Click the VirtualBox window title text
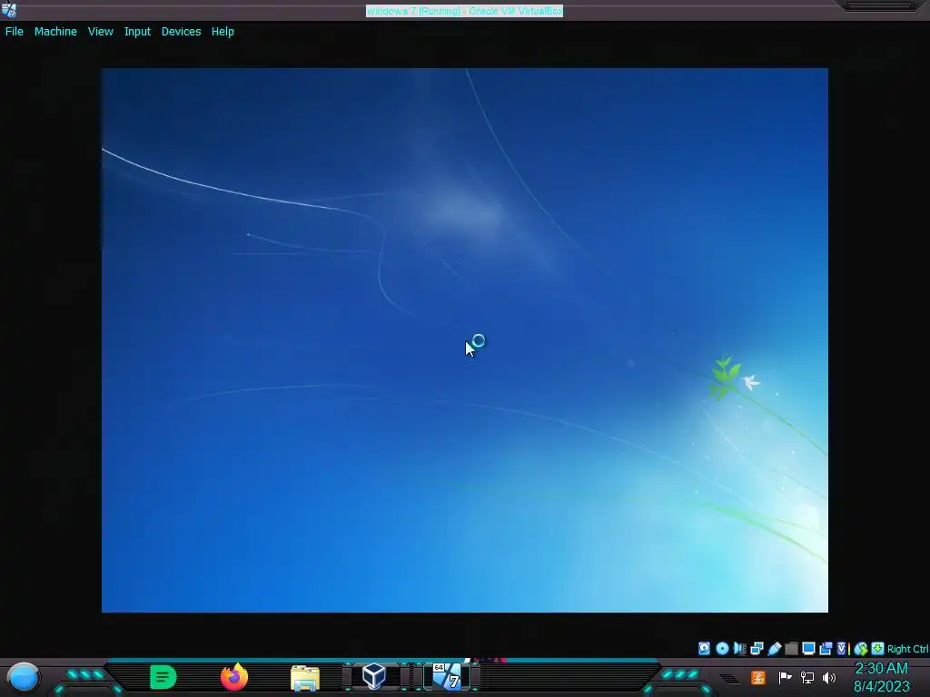The height and width of the screenshot is (697, 930). tap(464, 11)
